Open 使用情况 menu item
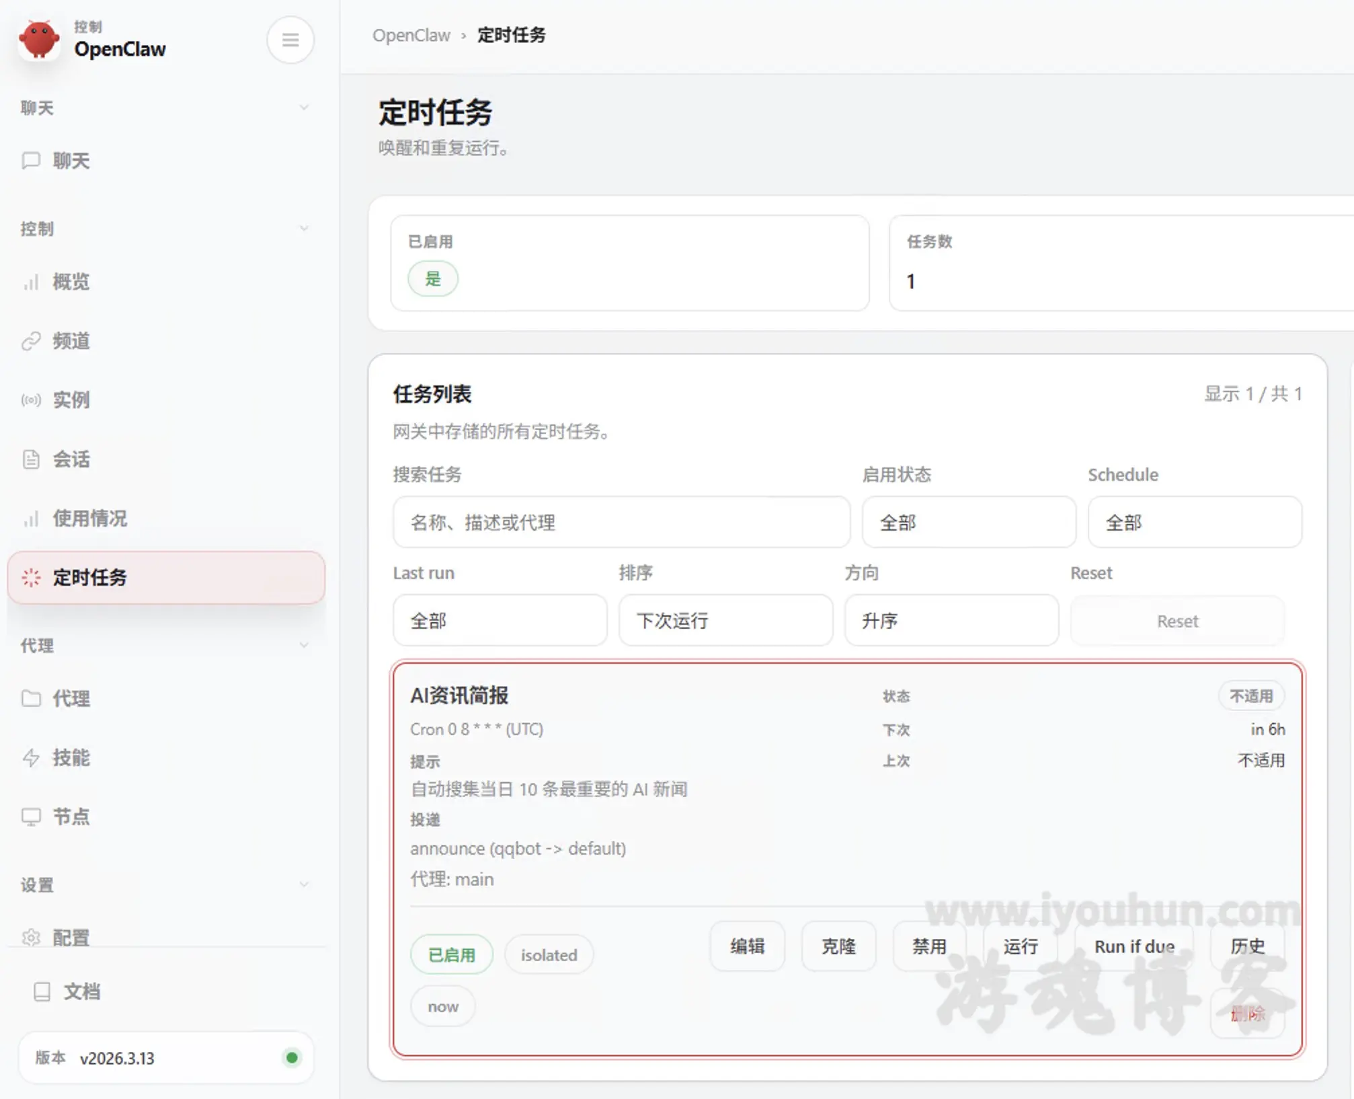 coord(90,519)
